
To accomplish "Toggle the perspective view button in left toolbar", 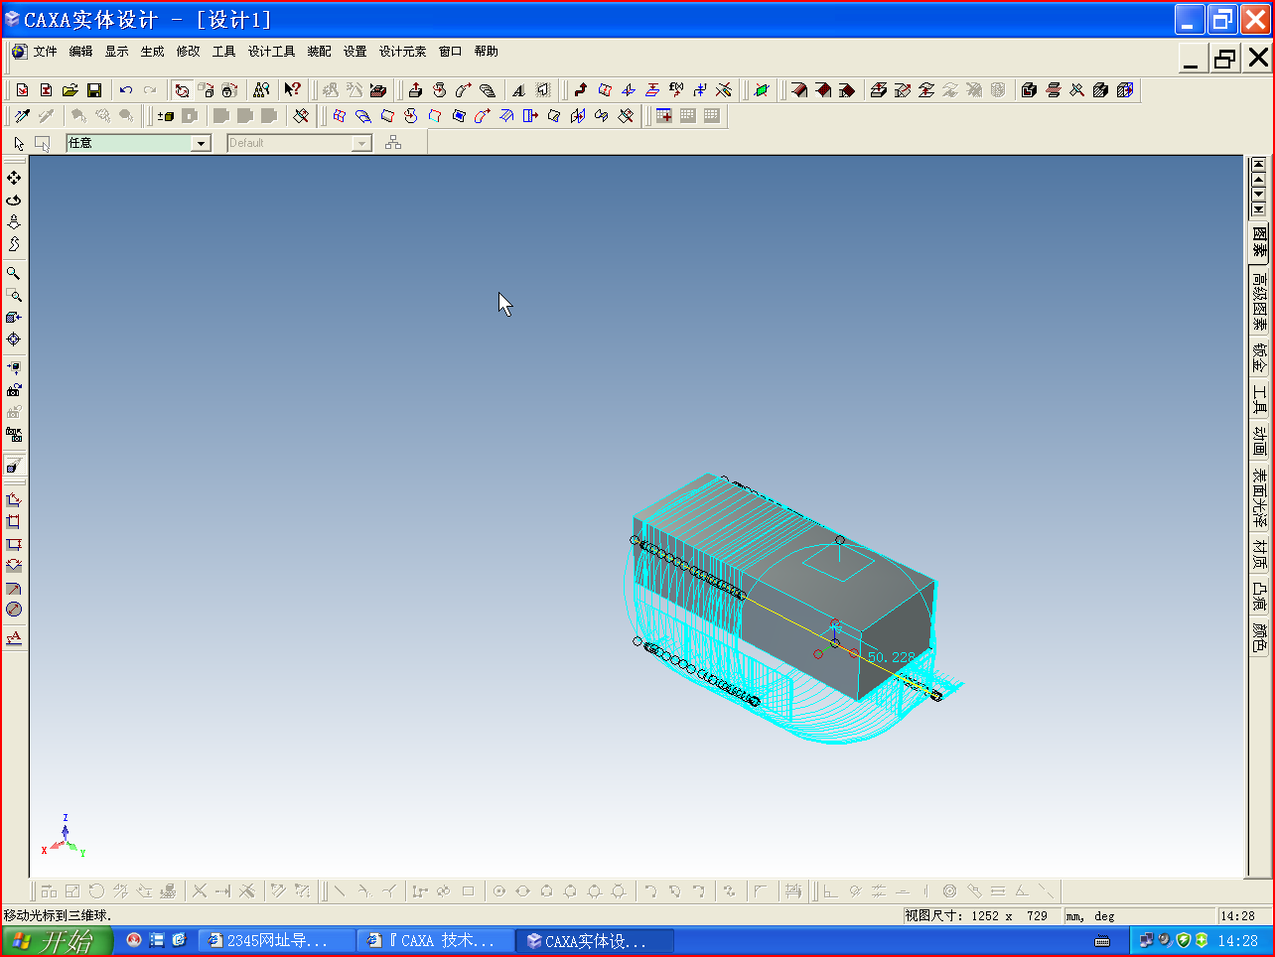I will click(x=14, y=466).
